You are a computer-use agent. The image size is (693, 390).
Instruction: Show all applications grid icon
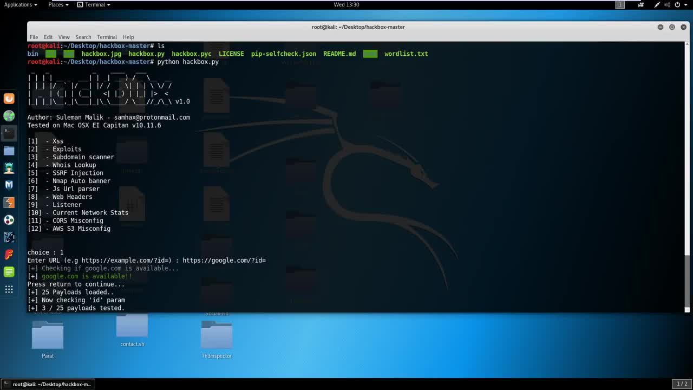click(9, 289)
